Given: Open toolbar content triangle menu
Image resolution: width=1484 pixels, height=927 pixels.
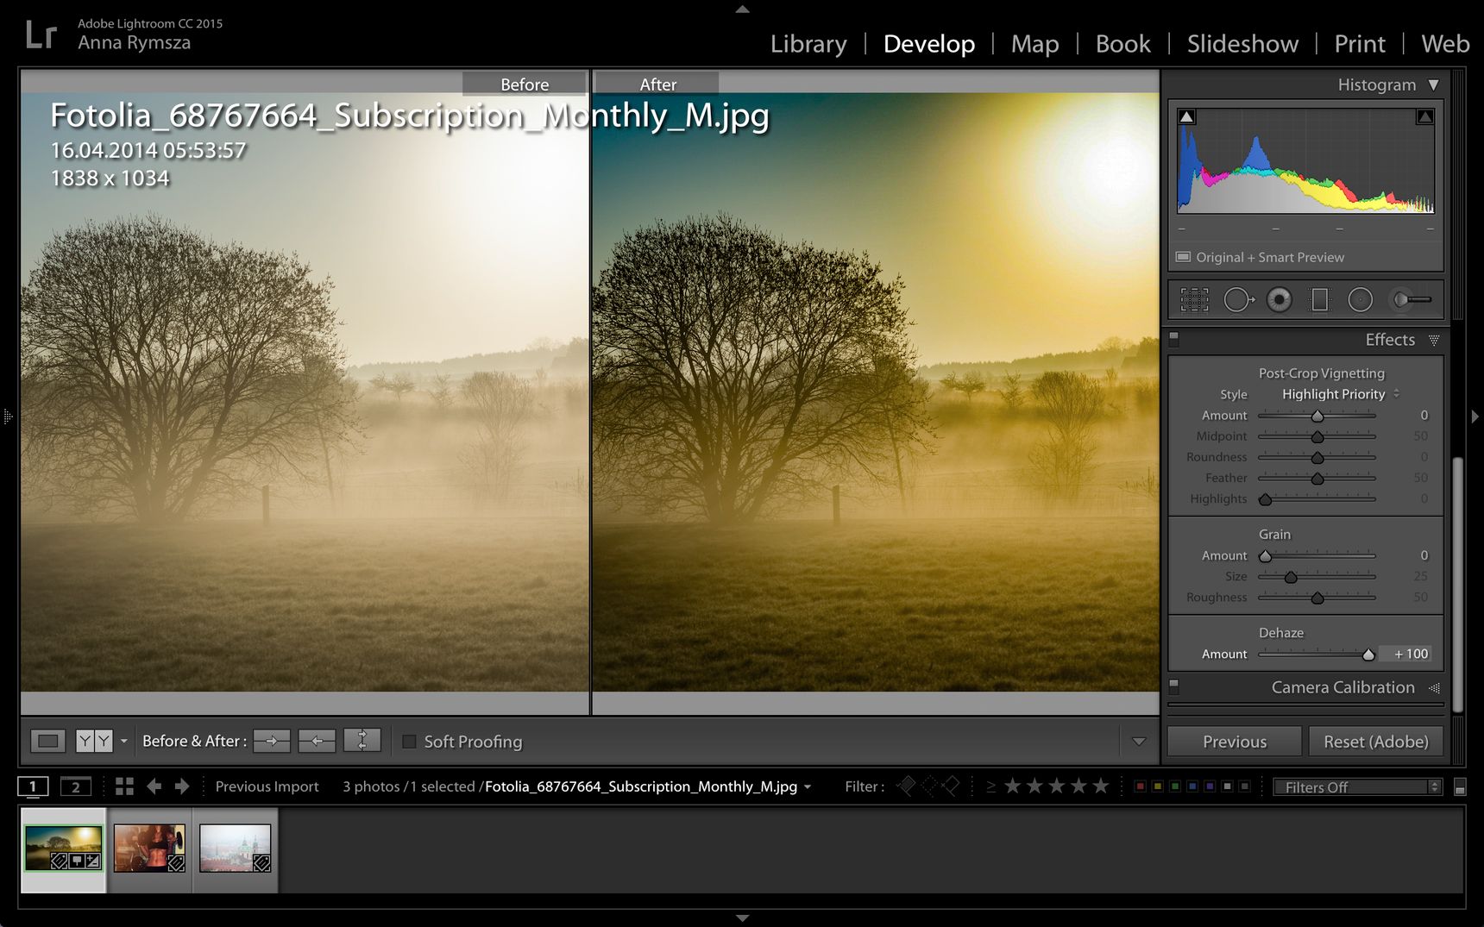Looking at the screenshot, I should click(x=1139, y=742).
